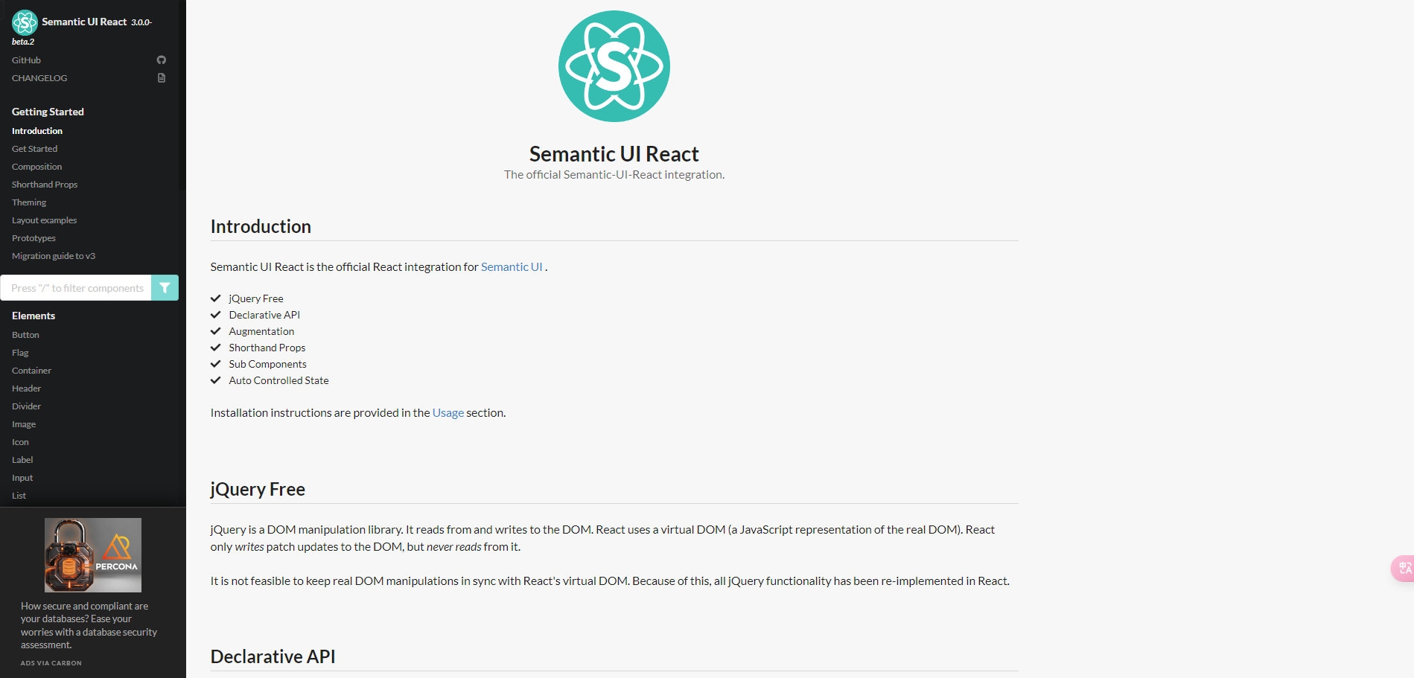Click the checkmark beside jQuery Free
Image resolution: width=1414 pixels, height=678 pixels.
(217, 298)
